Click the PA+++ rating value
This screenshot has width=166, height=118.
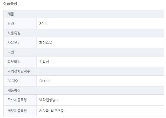click(45, 81)
